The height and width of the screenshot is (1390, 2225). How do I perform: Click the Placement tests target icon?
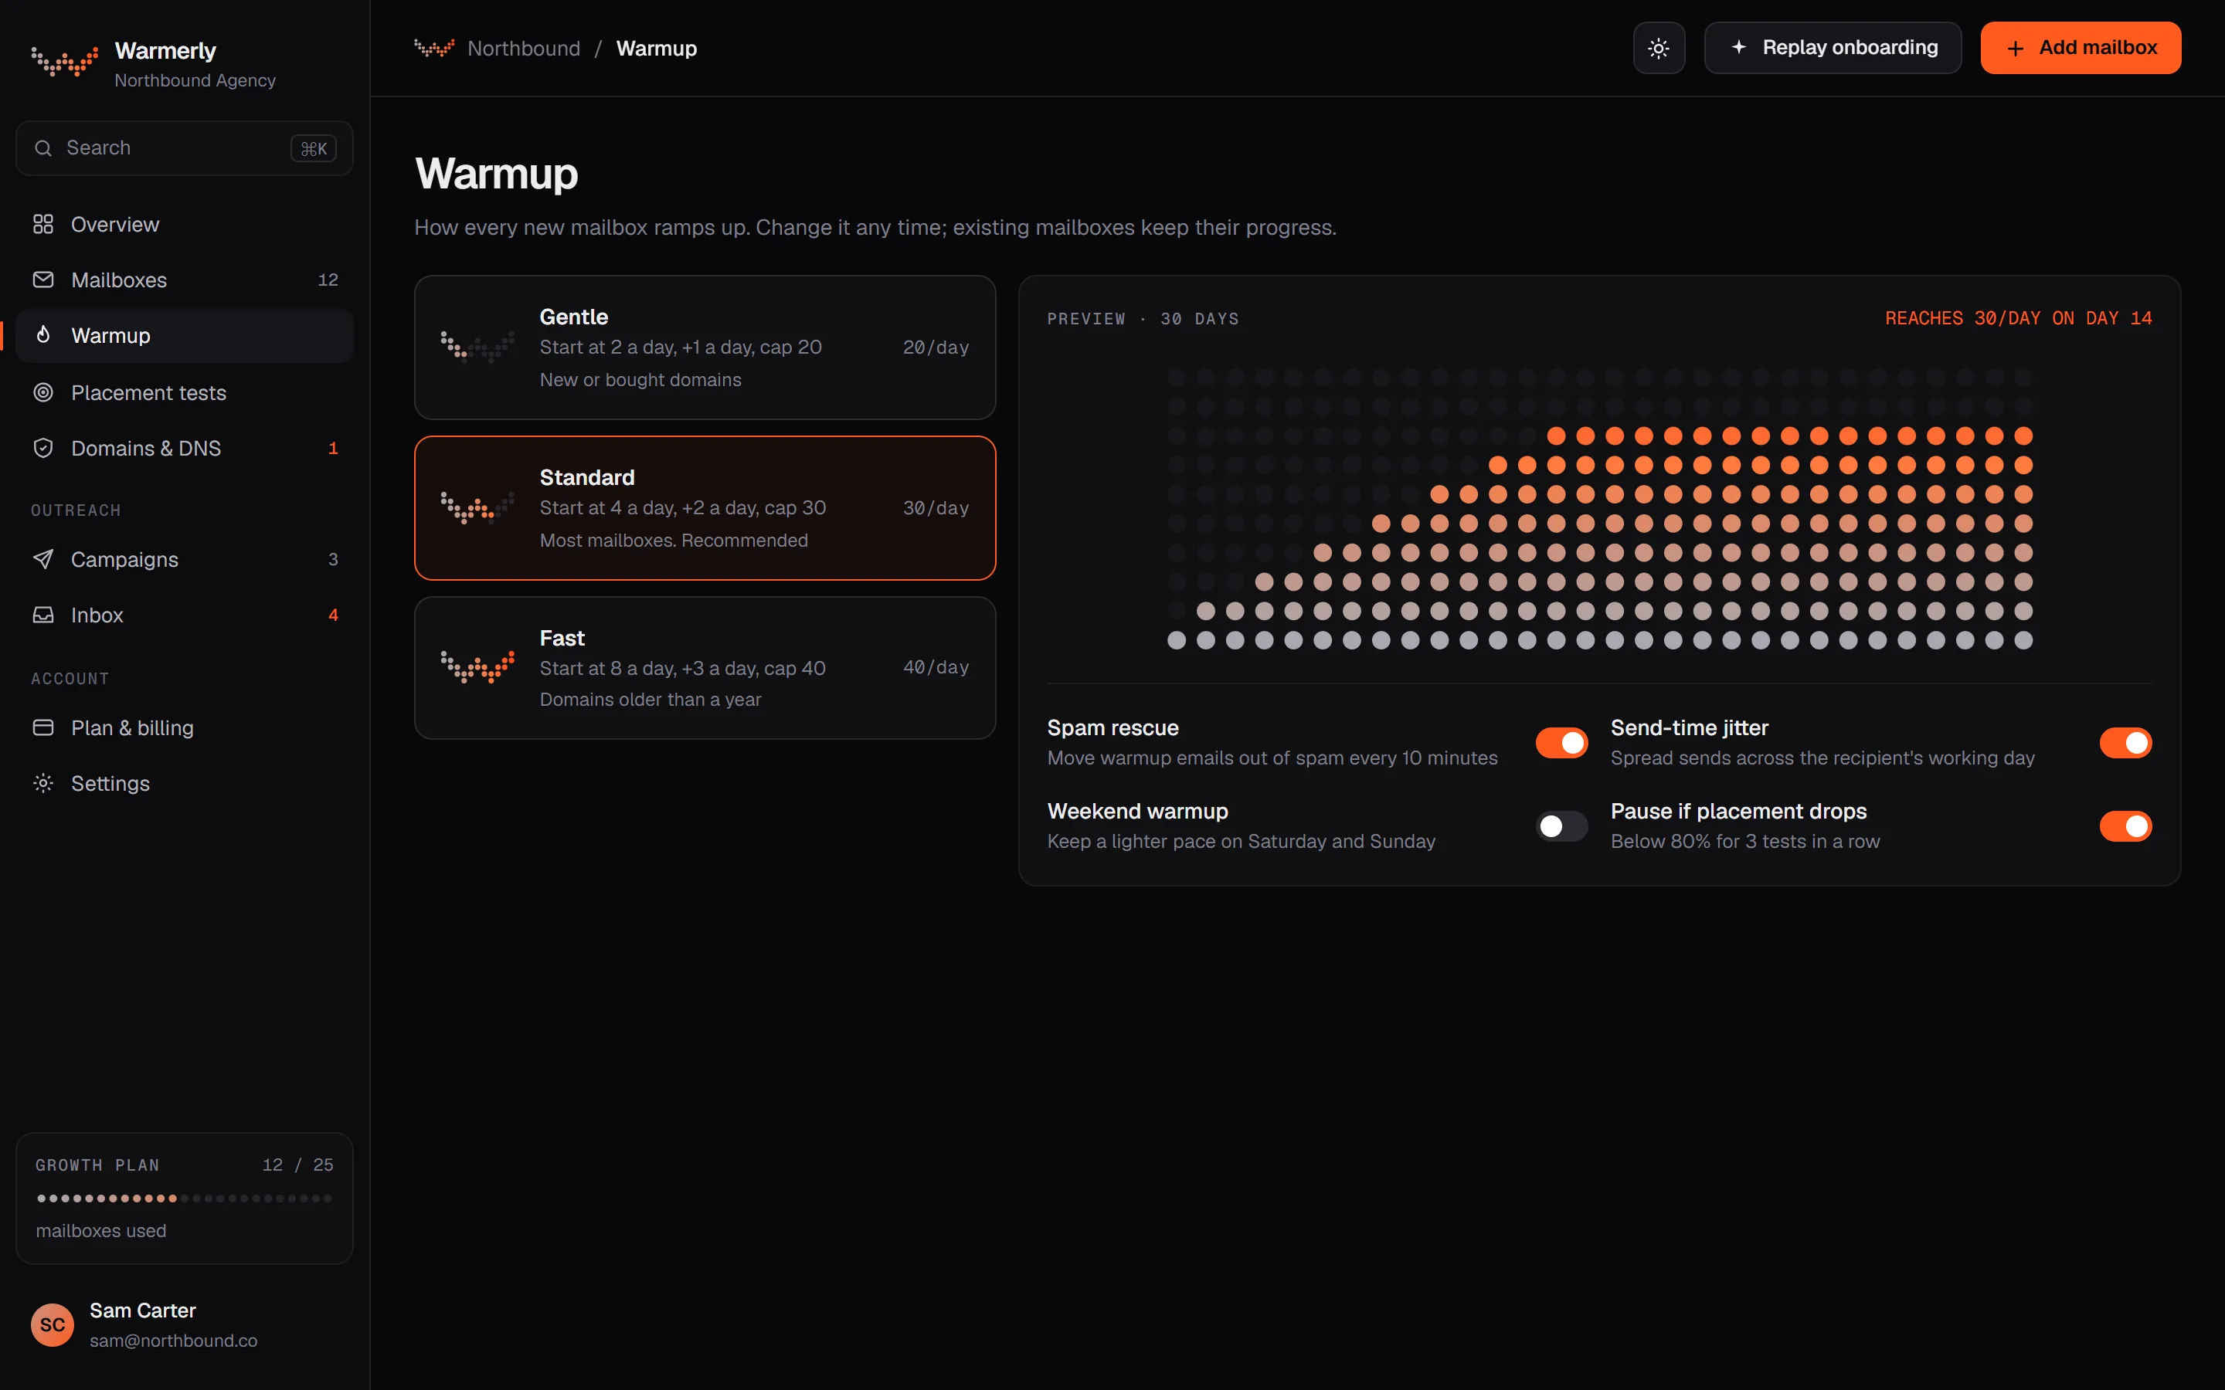43,392
